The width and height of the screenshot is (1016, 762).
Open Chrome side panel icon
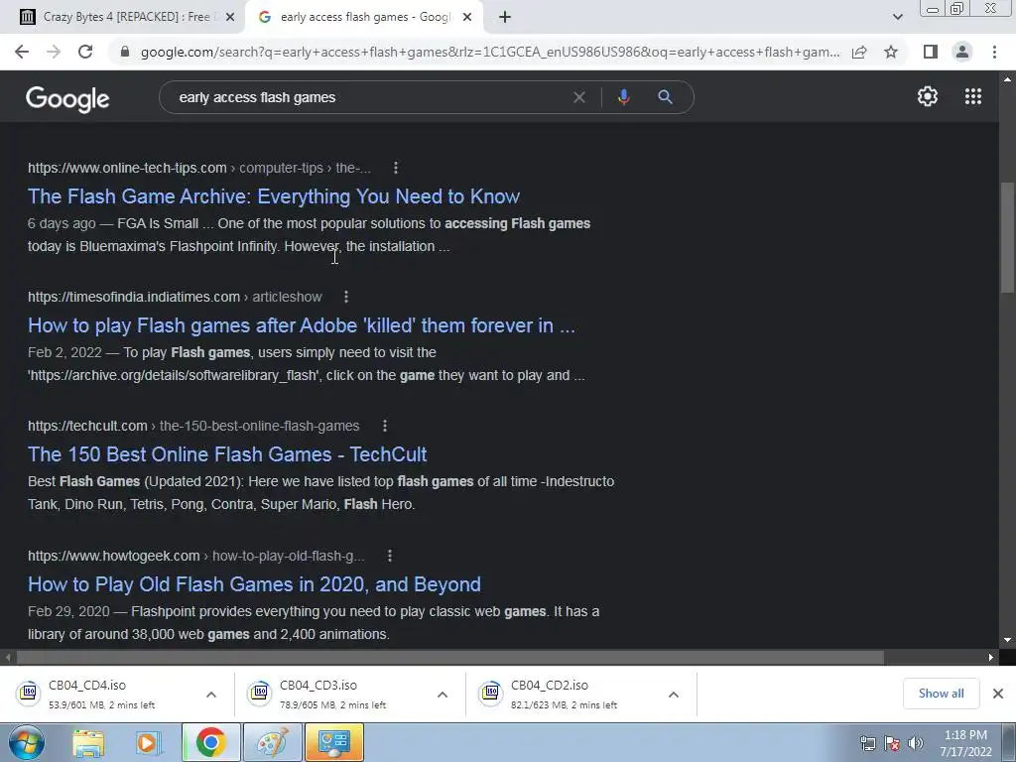931,52
